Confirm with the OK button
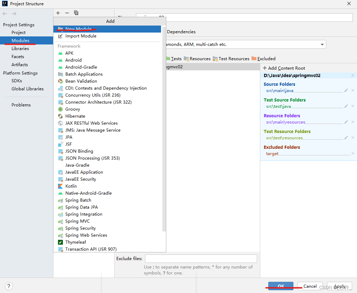The width and height of the screenshot is (357, 293). point(281,286)
